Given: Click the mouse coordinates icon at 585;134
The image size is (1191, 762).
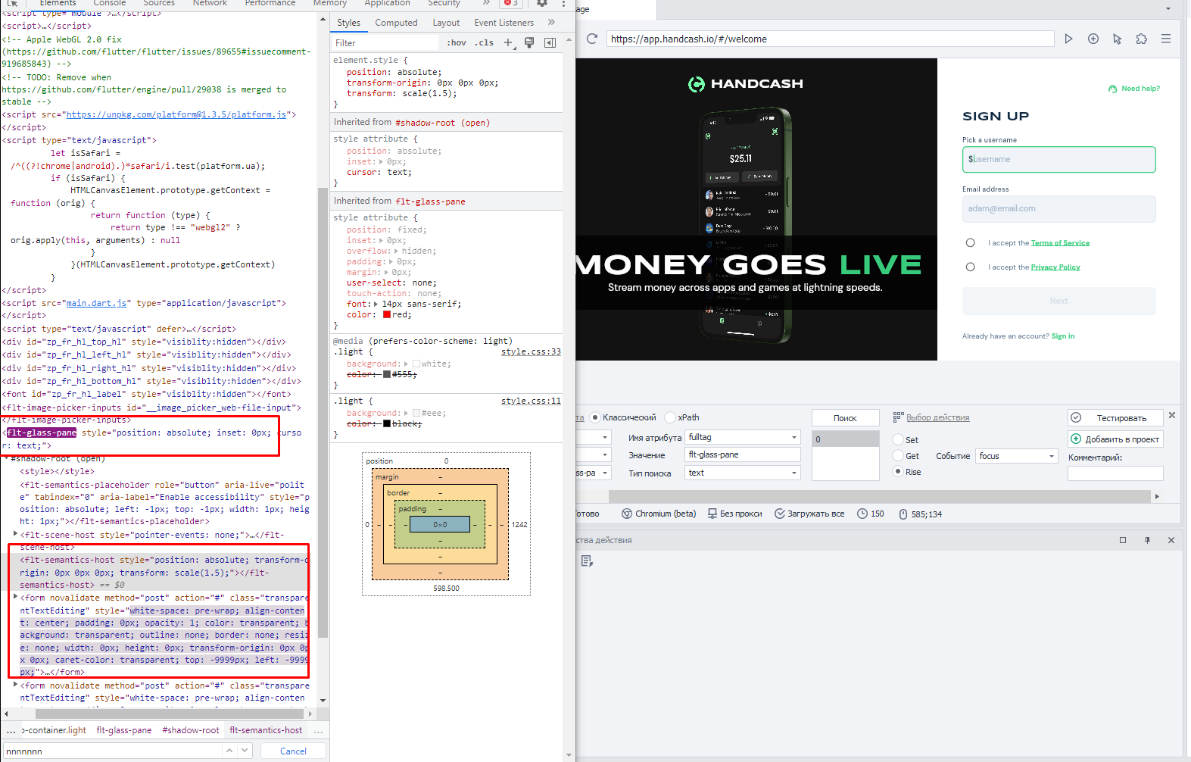Looking at the screenshot, I should point(903,514).
